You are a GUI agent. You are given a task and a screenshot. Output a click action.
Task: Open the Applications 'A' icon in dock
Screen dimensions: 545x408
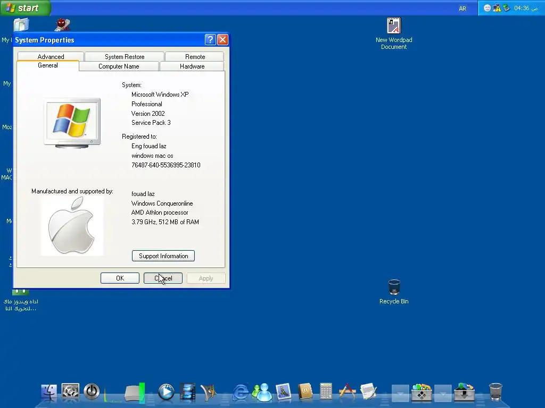[347, 392]
